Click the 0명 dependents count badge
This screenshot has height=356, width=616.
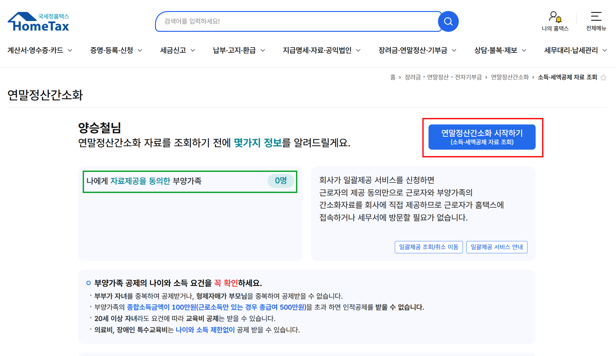point(280,181)
